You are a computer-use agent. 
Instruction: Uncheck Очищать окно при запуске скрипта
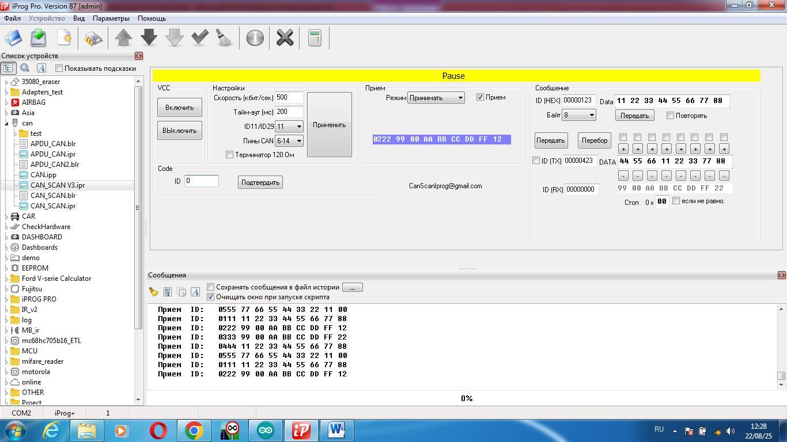pyautogui.click(x=211, y=297)
